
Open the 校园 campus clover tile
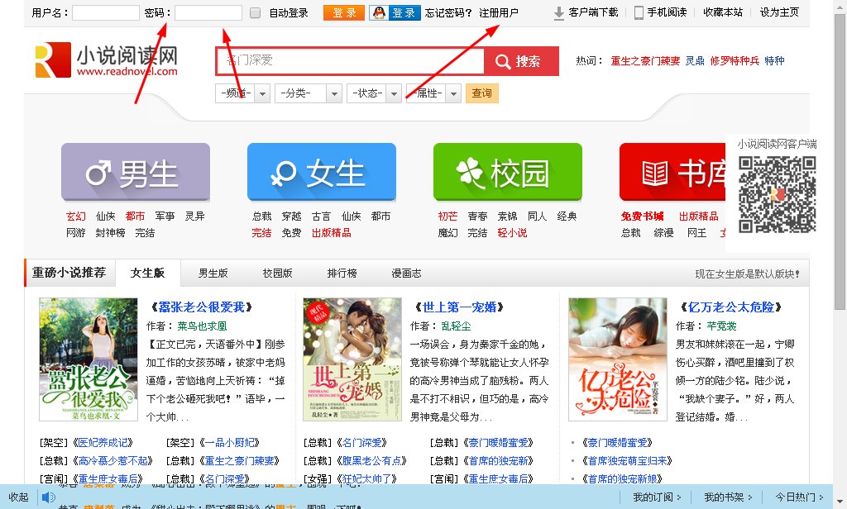tap(507, 173)
